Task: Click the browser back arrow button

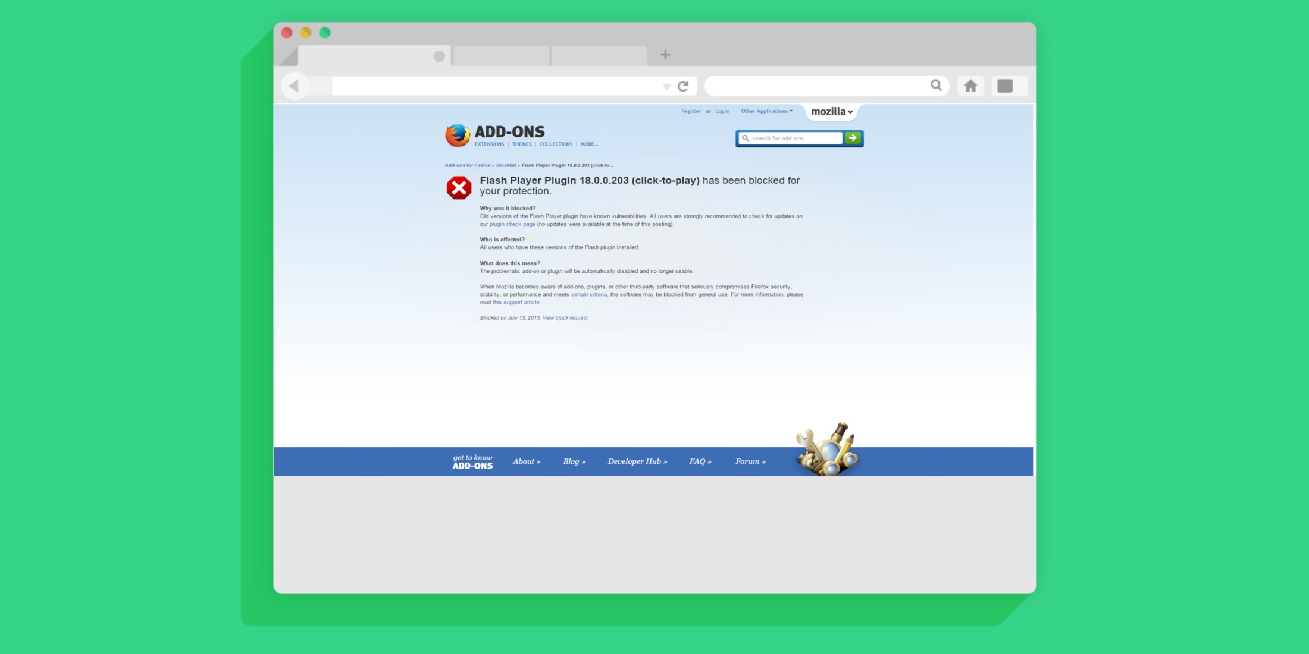Action: [294, 86]
